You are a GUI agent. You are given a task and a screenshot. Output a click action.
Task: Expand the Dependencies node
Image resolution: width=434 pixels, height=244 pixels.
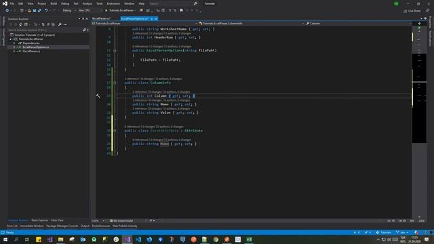(14, 43)
